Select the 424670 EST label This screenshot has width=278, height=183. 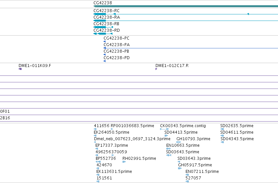pyautogui.click(x=104, y=165)
